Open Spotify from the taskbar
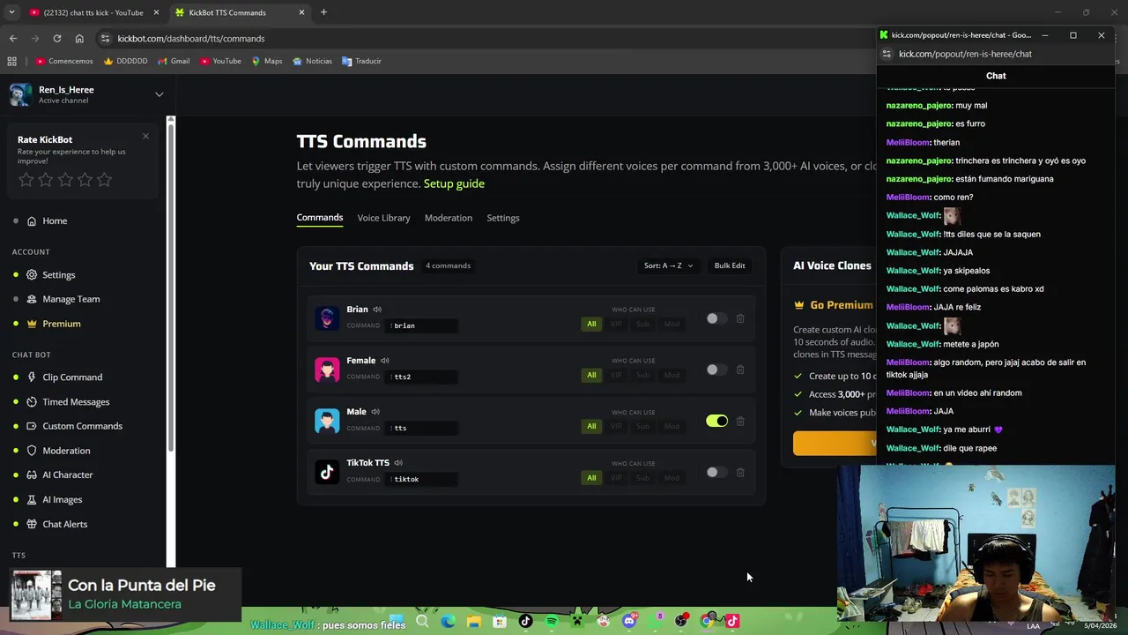The width and height of the screenshot is (1128, 635). point(552,621)
